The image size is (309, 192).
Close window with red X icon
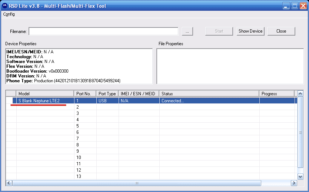pyautogui.click(x=303, y=6)
